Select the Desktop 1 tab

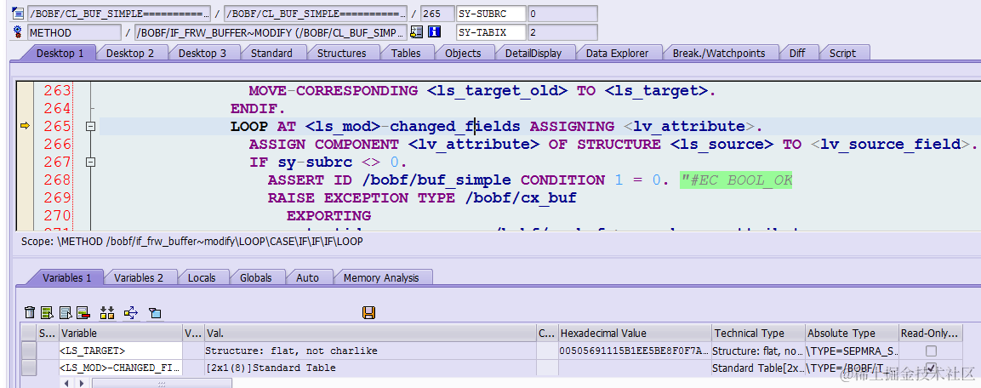click(x=60, y=54)
